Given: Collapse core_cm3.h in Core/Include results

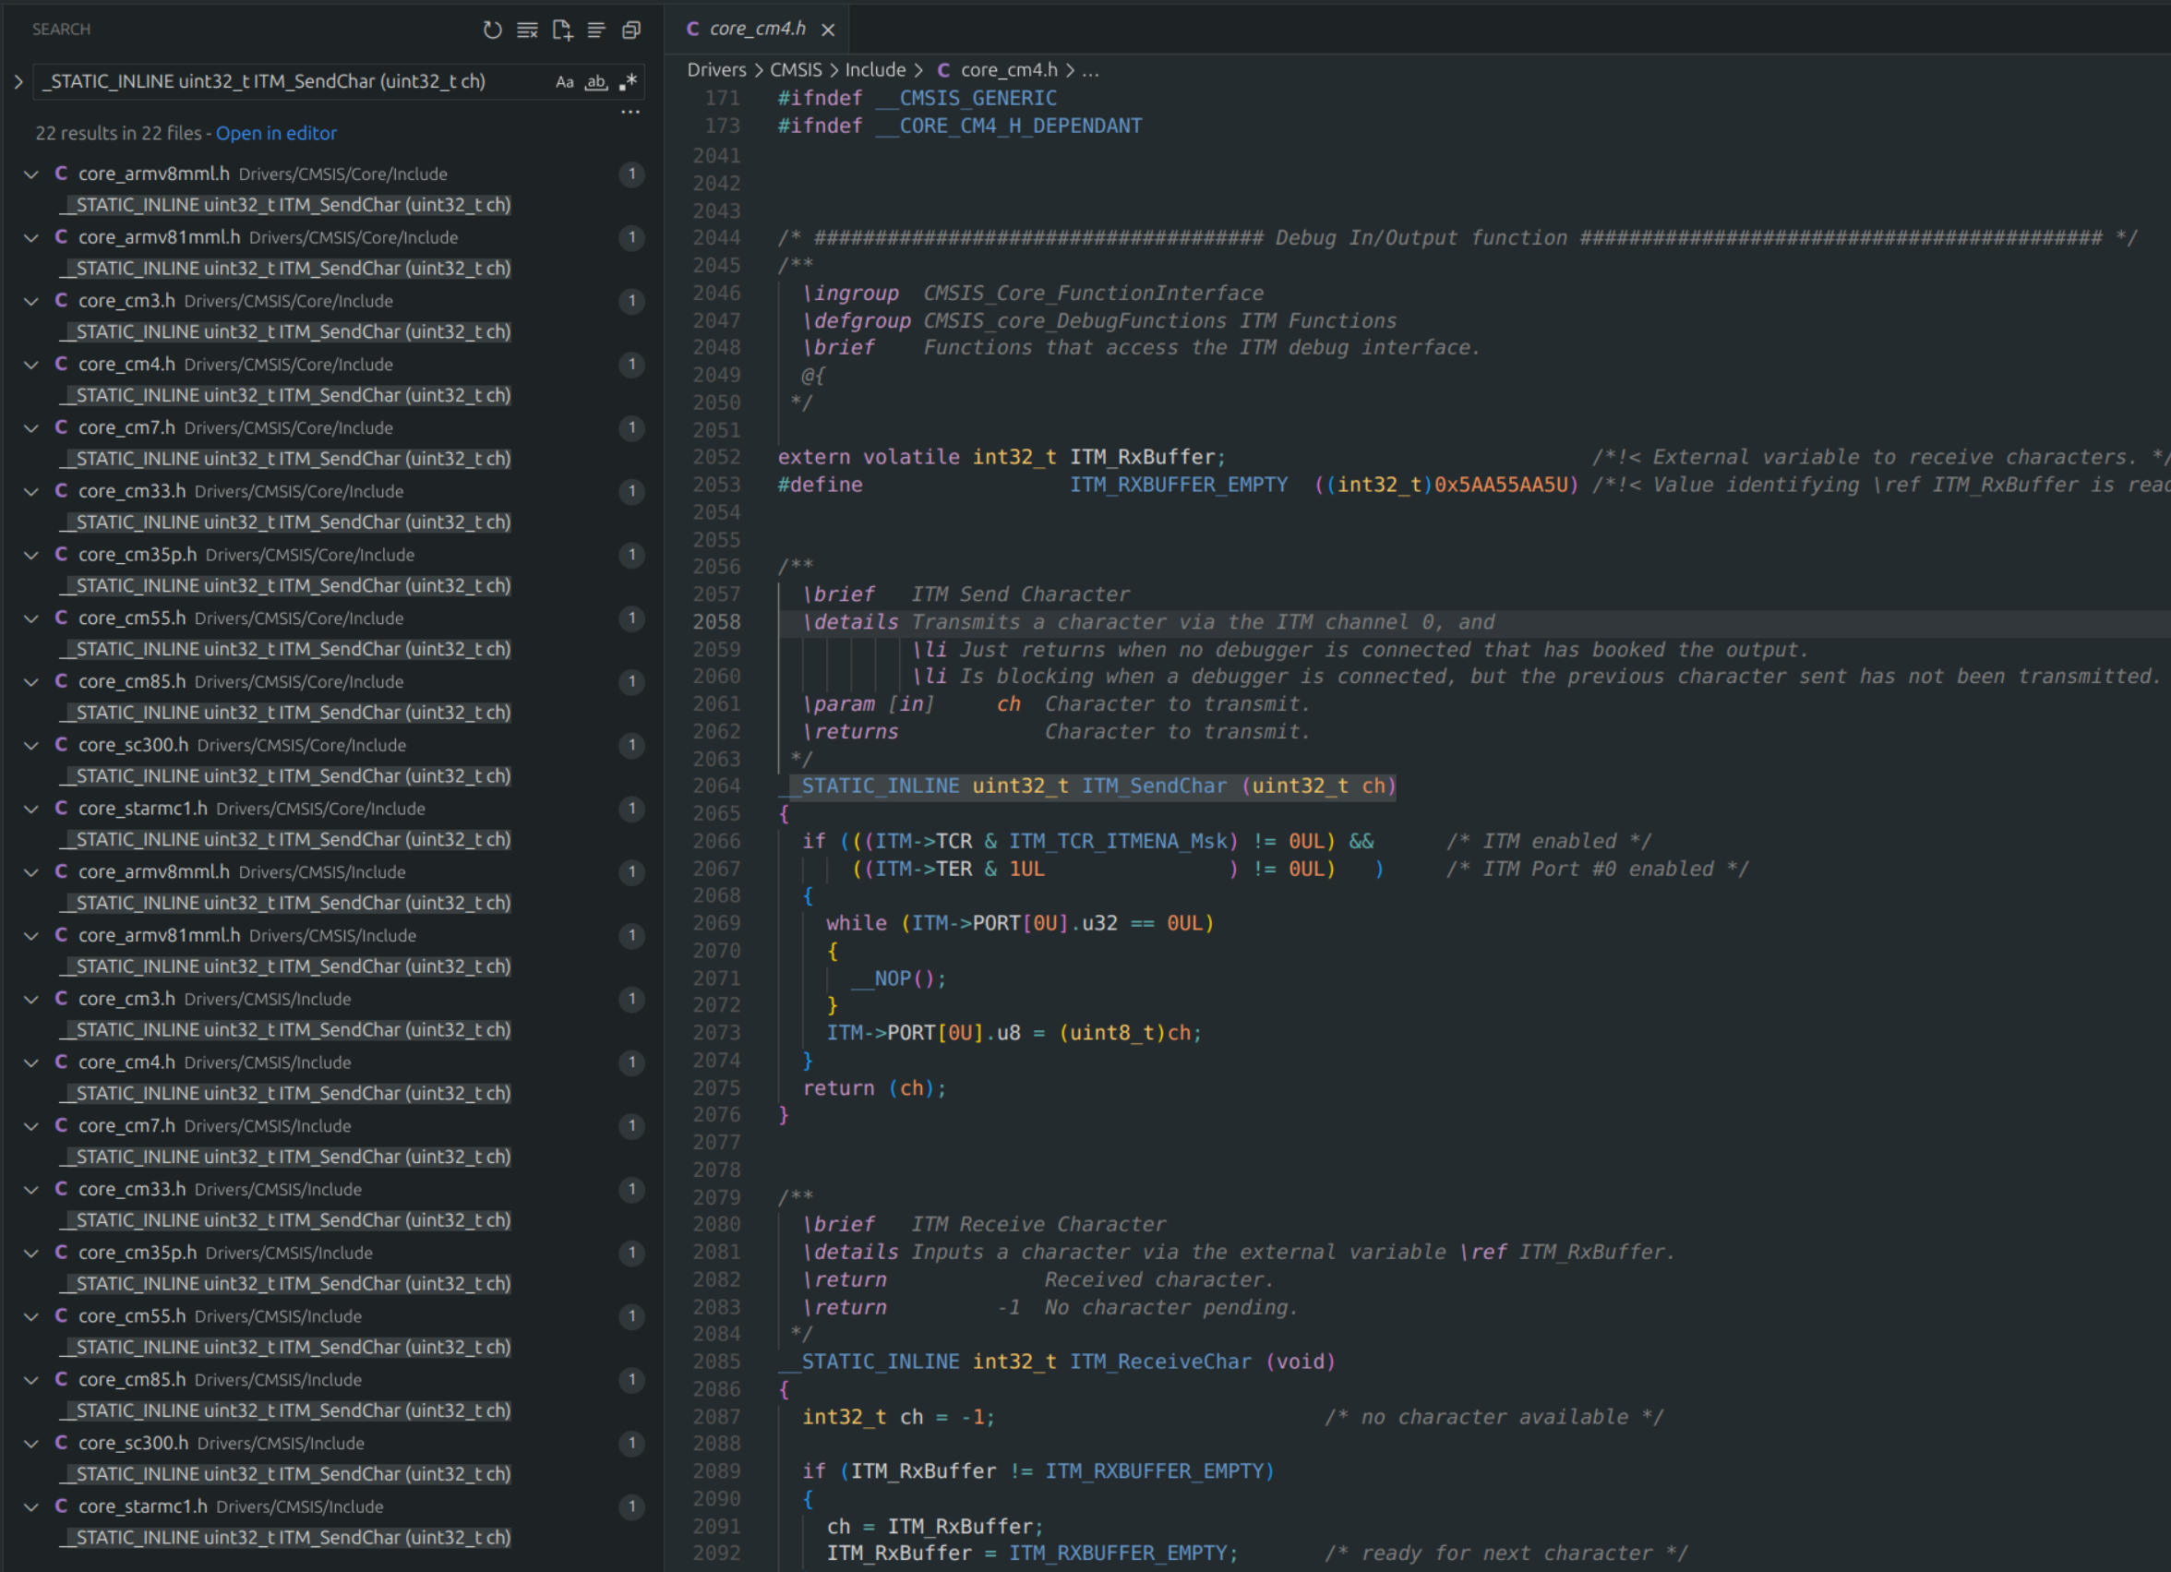Looking at the screenshot, I should pyautogui.click(x=31, y=301).
